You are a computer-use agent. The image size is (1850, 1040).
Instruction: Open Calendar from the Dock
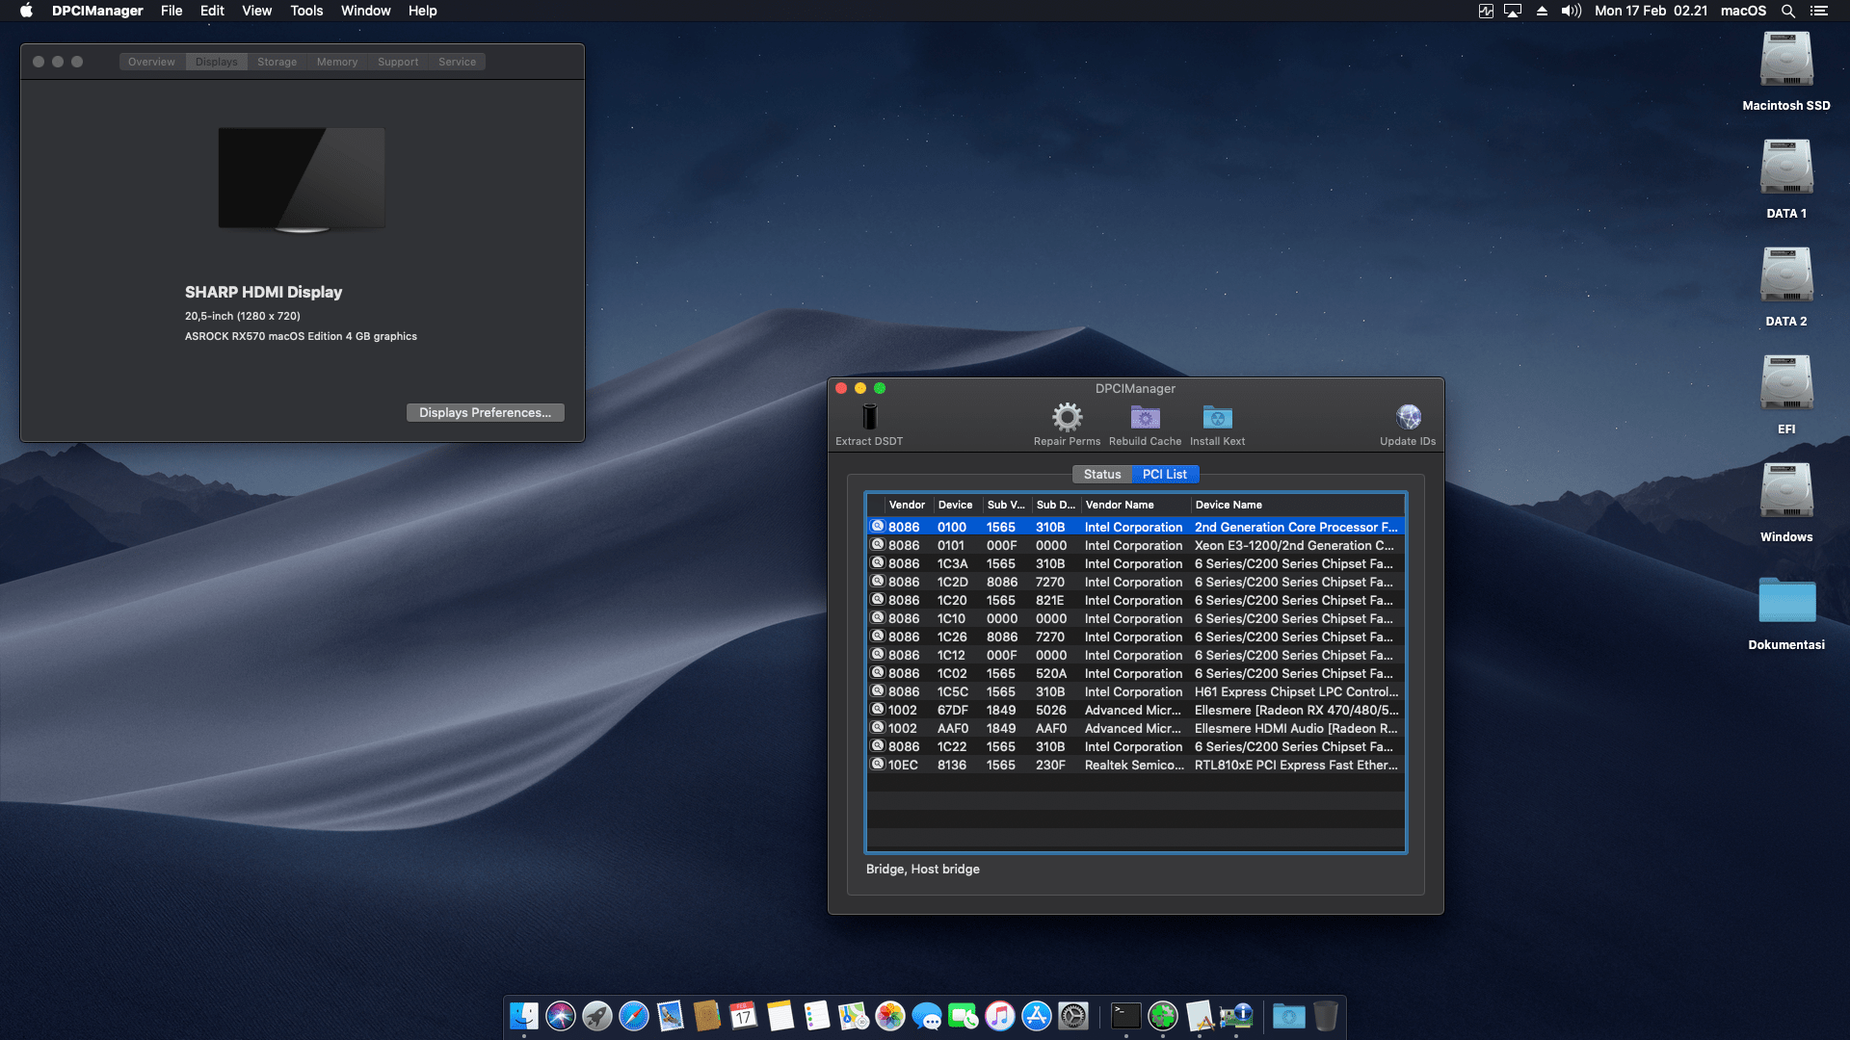point(744,1016)
